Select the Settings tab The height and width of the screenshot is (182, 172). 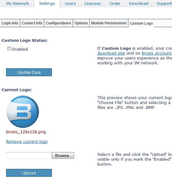click(47, 4)
